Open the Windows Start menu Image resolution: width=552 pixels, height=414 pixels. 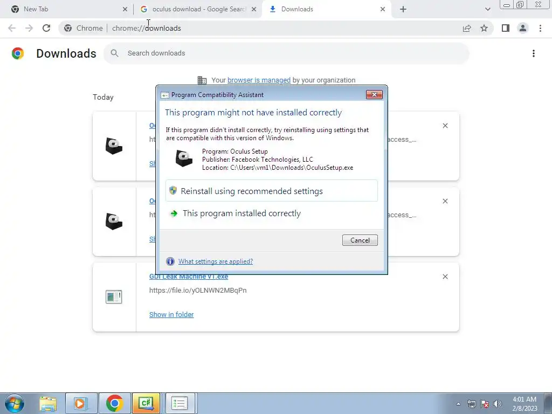(15, 403)
